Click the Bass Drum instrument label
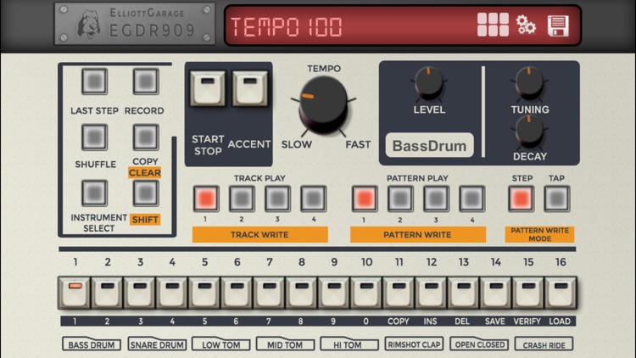636x358 pixels. pyautogui.click(x=92, y=344)
